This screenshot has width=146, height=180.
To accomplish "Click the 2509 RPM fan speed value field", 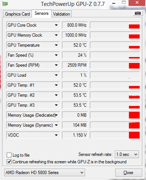I will 75,65.
